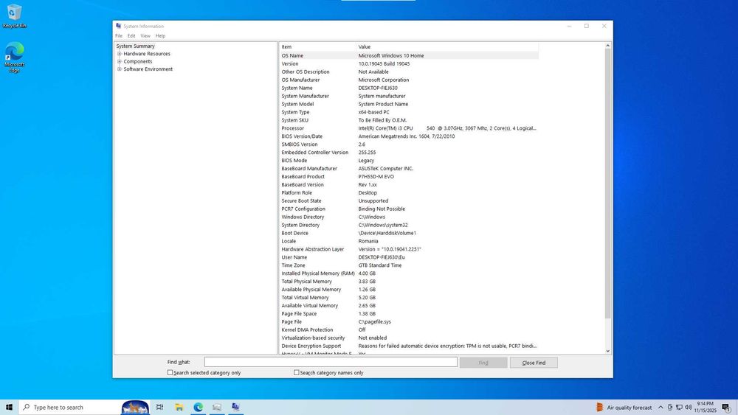Select the Software Environment tree item
The image size is (738, 415).
pos(148,69)
